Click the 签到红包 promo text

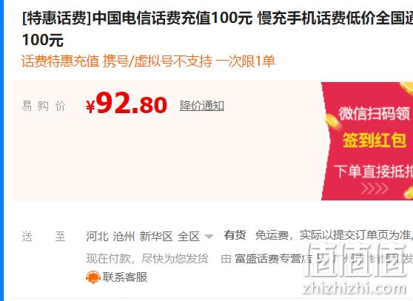[x=374, y=140]
